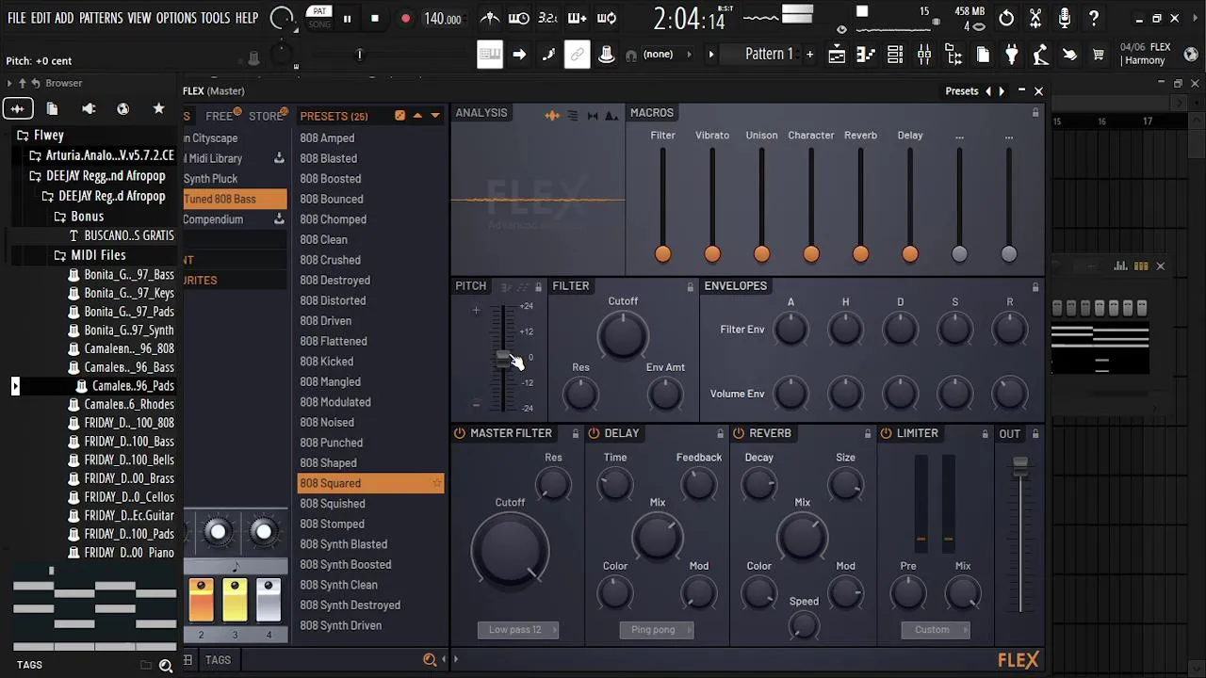Add a new pattern with plus button

click(809, 55)
